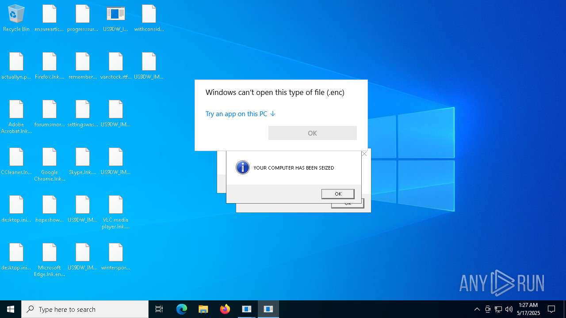
Task: Select the winterspor... desktop file
Action: click(x=116, y=257)
